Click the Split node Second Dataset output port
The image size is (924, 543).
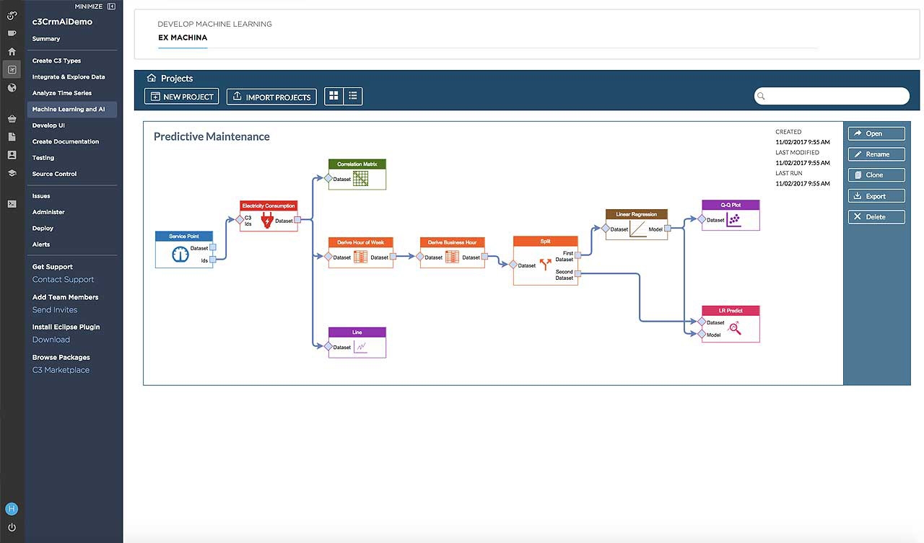pos(578,273)
